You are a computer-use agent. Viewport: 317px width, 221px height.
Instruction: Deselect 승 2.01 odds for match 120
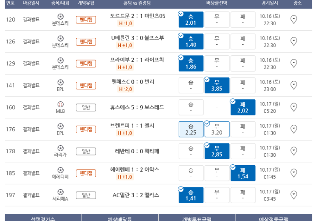pyautogui.click(x=191, y=20)
